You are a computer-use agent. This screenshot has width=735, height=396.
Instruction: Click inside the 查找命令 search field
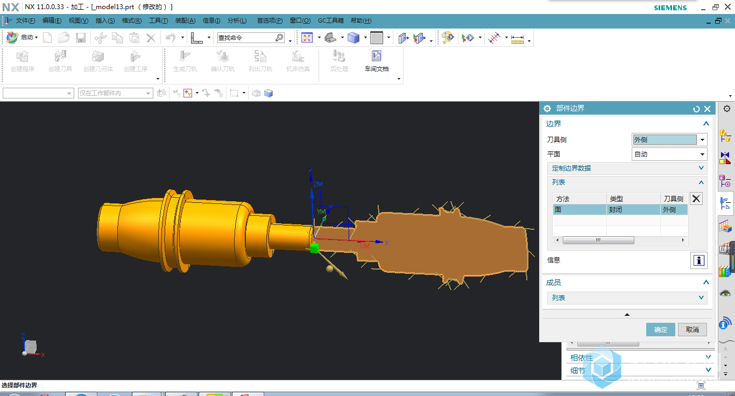245,38
